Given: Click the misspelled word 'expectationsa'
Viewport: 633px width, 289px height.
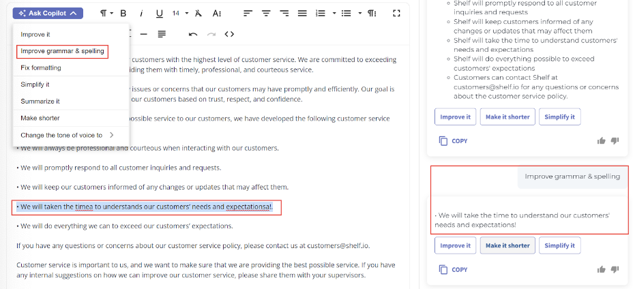Looking at the screenshot, I should pyautogui.click(x=248, y=207).
